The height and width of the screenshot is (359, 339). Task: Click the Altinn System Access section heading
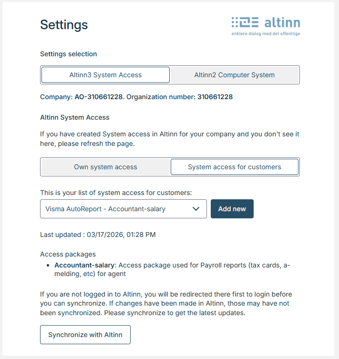75,117
